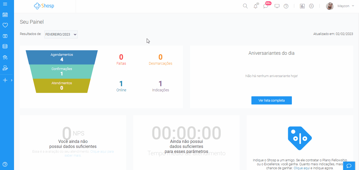
Task: Open the database stack icon in sidebar
Action: click(5, 47)
